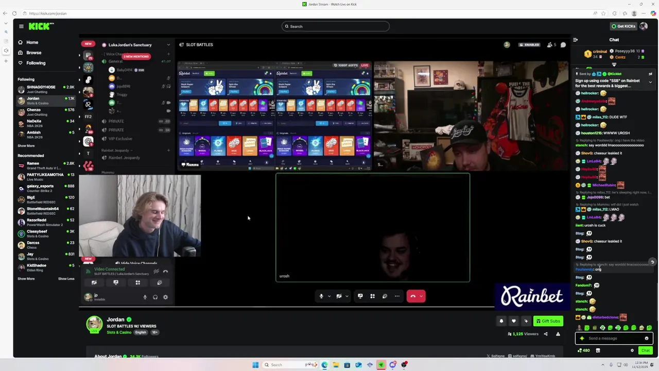Hide the pinned Rainbet message with the unpin icon

(650, 74)
